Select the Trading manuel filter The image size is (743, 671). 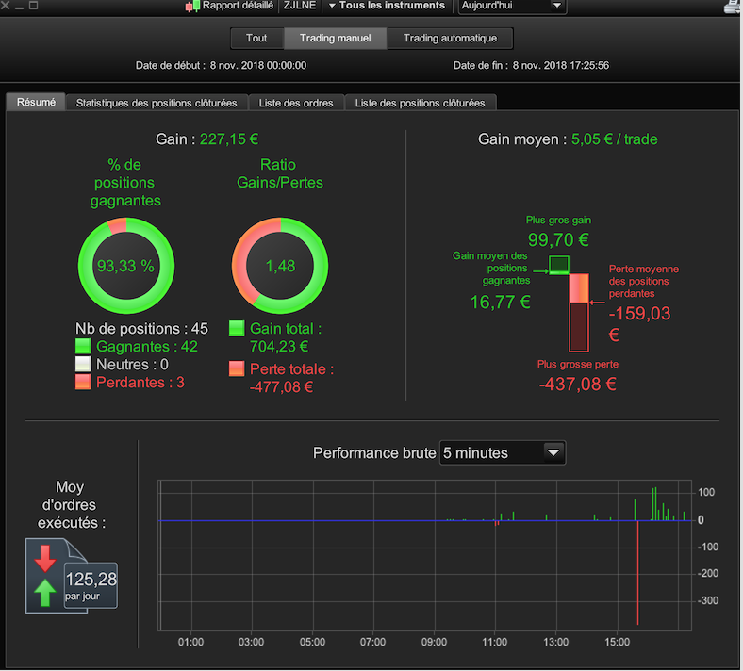point(336,39)
